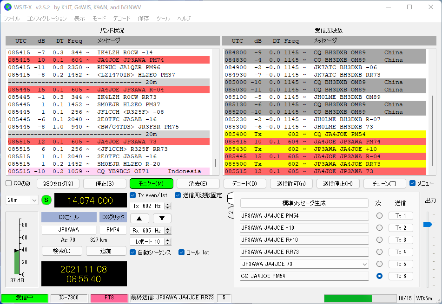Image resolution: width=442 pixels, height=304 pixels.
Task: Open the モード menu
Action: (x=99, y=19)
